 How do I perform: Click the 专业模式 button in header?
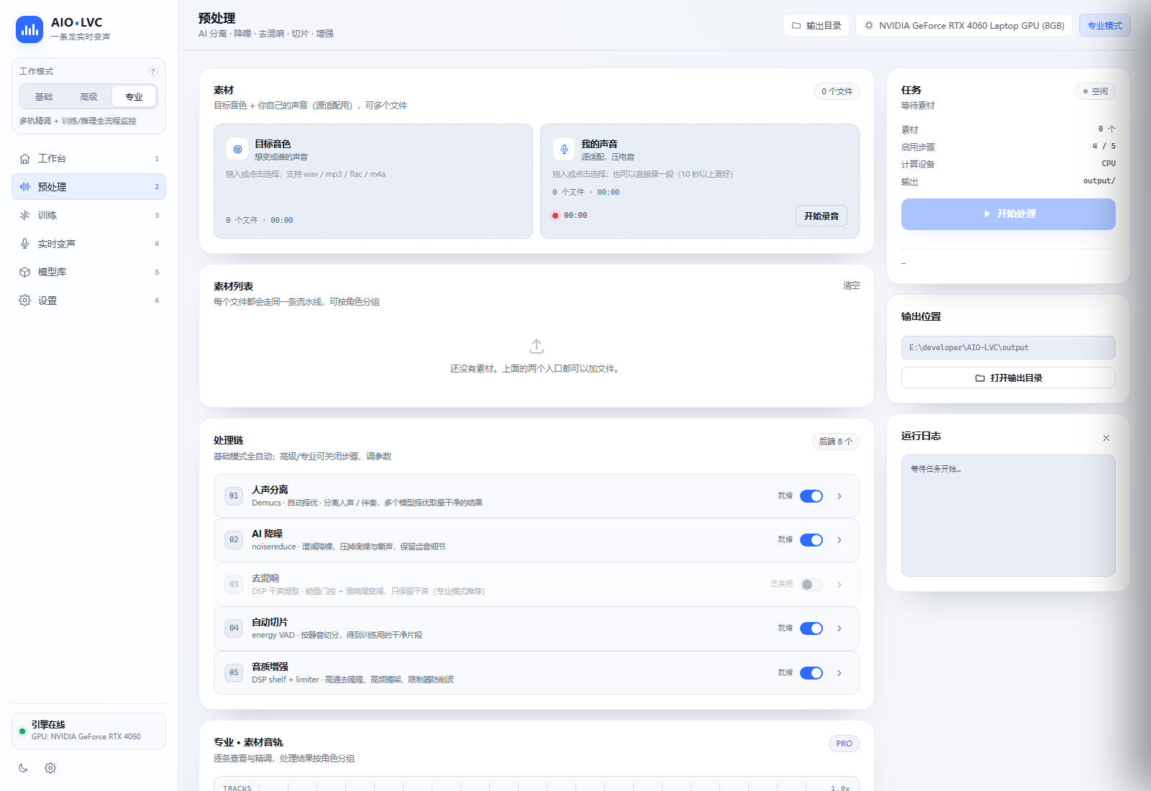(1105, 25)
